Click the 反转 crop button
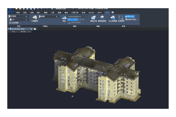 point(82,20)
